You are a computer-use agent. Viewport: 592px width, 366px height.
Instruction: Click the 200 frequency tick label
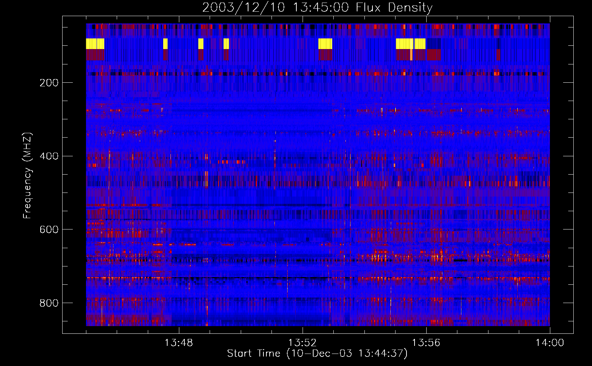[49, 83]
